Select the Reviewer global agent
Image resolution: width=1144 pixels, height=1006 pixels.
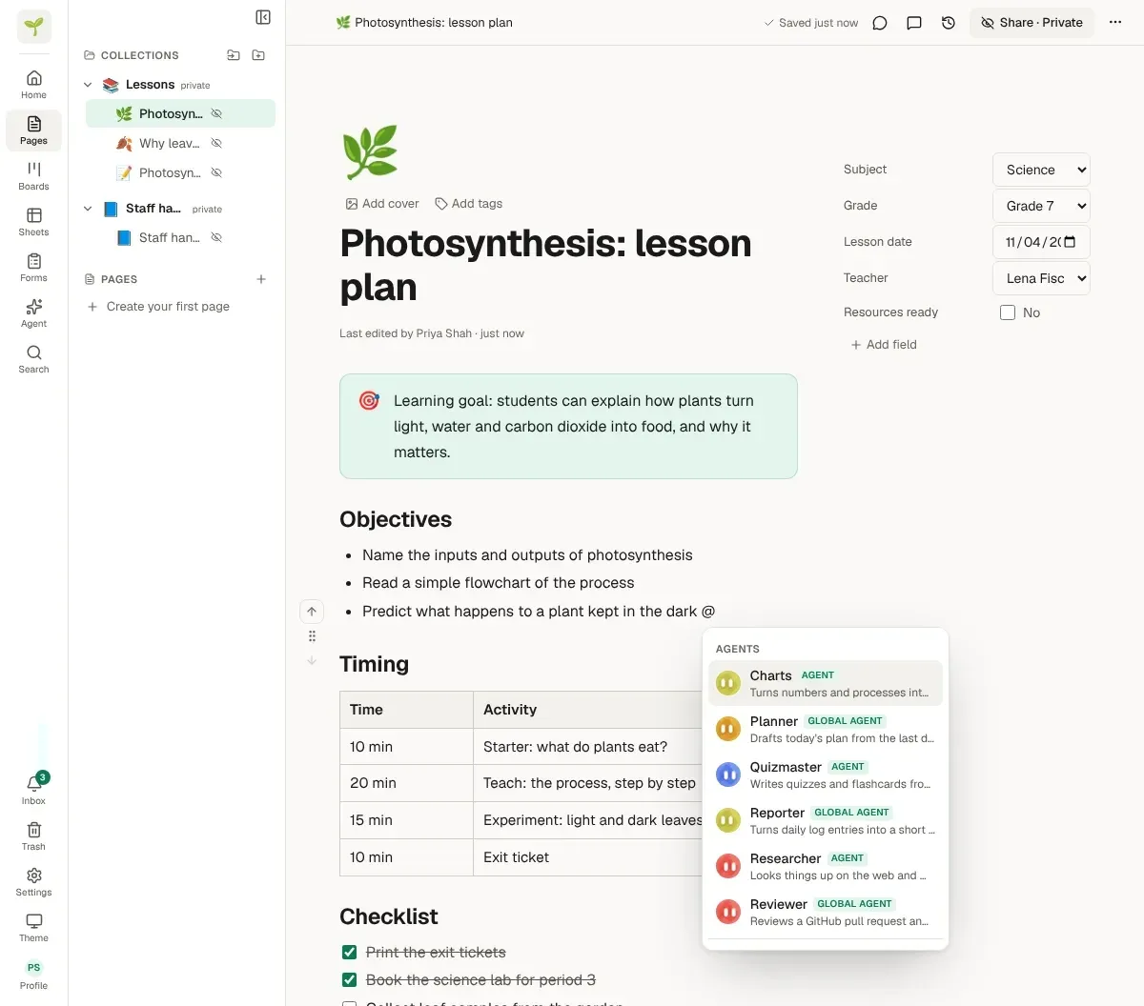tap(826, 912)
